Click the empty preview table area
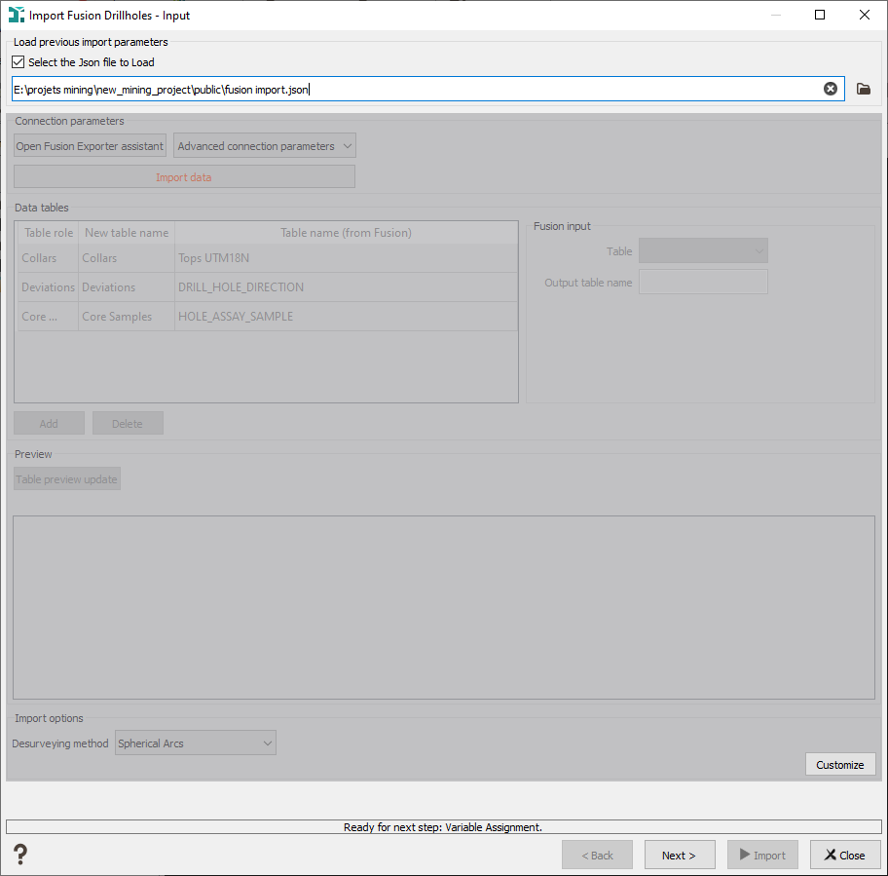The width and height of the screenshot is (888, 876). (x=443, y=607)
